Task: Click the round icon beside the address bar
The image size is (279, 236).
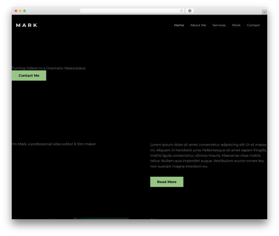Action: 190,11
